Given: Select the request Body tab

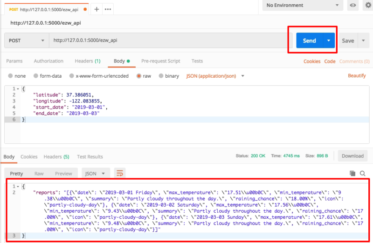Looking at the screenshot, I should point(122,61).
